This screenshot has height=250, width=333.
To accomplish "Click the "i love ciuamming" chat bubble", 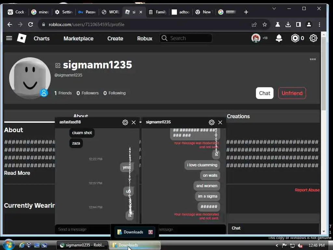I will (202, 165).
